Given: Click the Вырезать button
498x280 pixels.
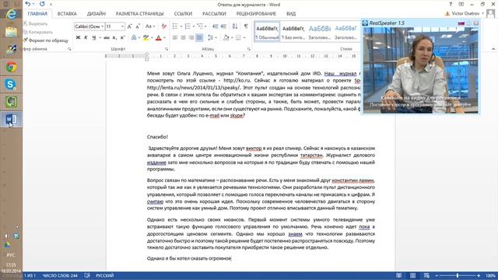Looking at the screenshot, I should click(x=36, y=24).
